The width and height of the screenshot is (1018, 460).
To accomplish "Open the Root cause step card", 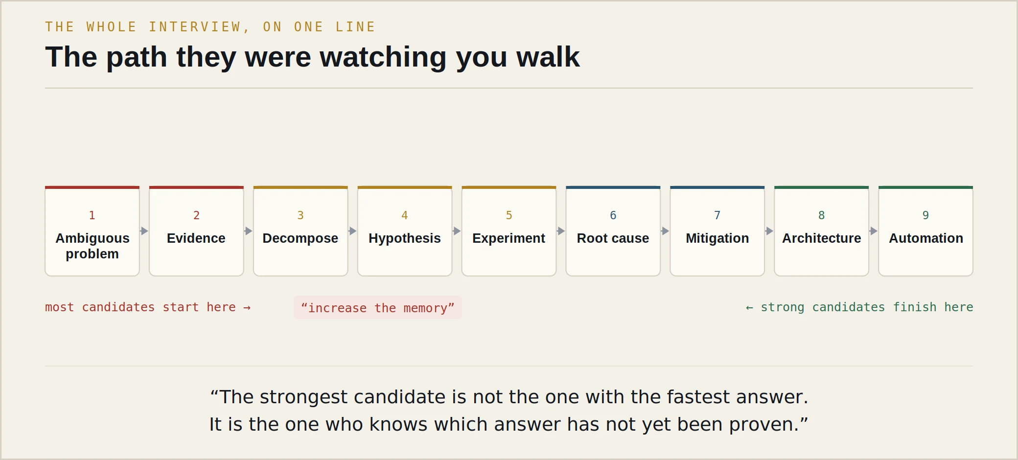I will pyautogui.click(x=613, y=231).
